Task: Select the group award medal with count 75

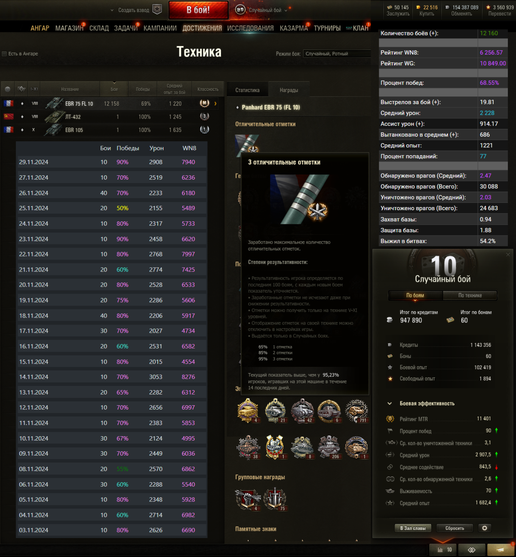Action: click(274, 499)
